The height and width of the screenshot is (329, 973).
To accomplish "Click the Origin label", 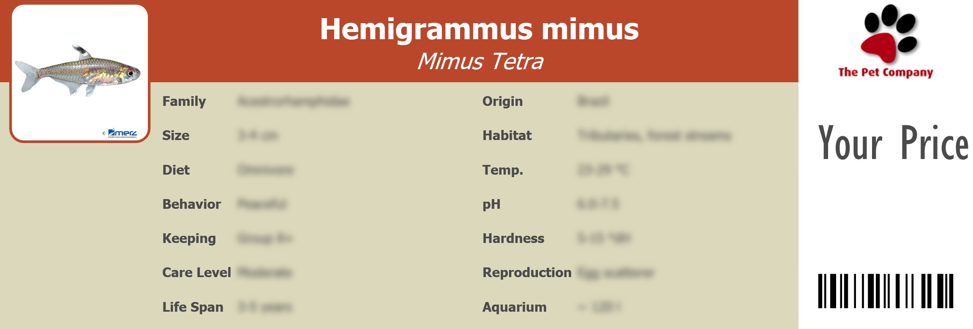I will pyautogui.click(x=502, y=102).
